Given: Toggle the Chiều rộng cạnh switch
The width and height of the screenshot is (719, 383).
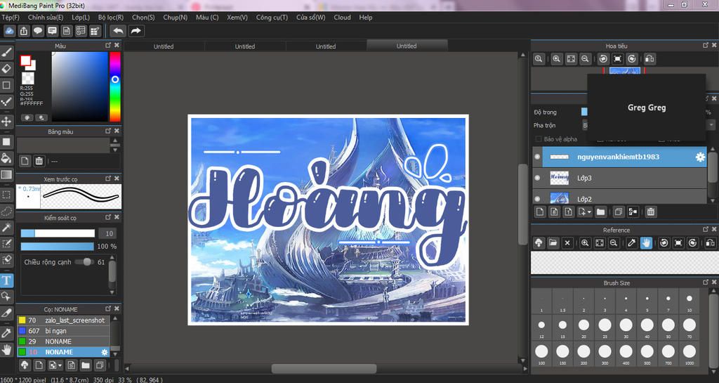Looking at the screenshot, I should click(84, 262).
